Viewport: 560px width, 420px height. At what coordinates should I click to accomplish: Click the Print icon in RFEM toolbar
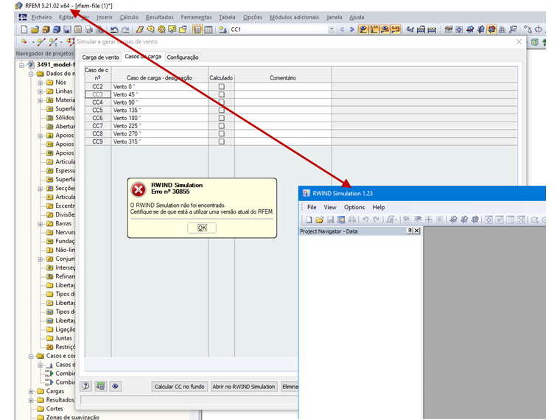coord(89,29)
